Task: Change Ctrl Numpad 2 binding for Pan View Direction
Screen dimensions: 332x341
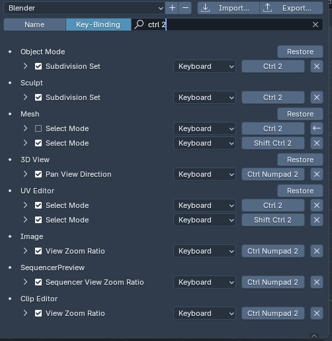Action: [273, 174]
